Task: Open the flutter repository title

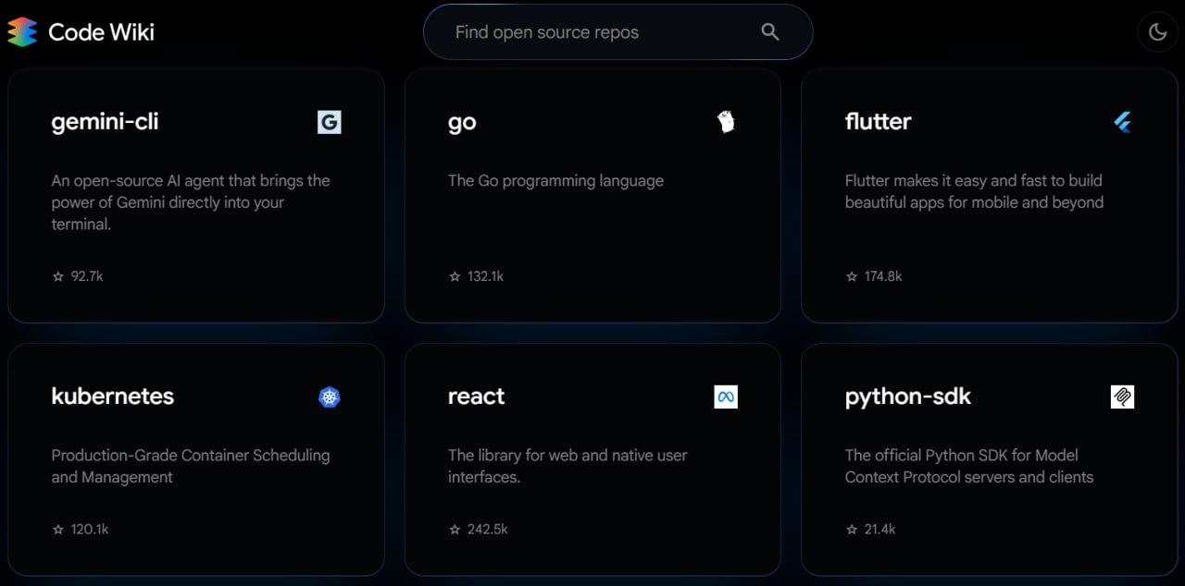Action: coord(878,122)
